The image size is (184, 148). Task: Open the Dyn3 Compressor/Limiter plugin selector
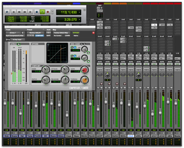(x=15, y=36)
